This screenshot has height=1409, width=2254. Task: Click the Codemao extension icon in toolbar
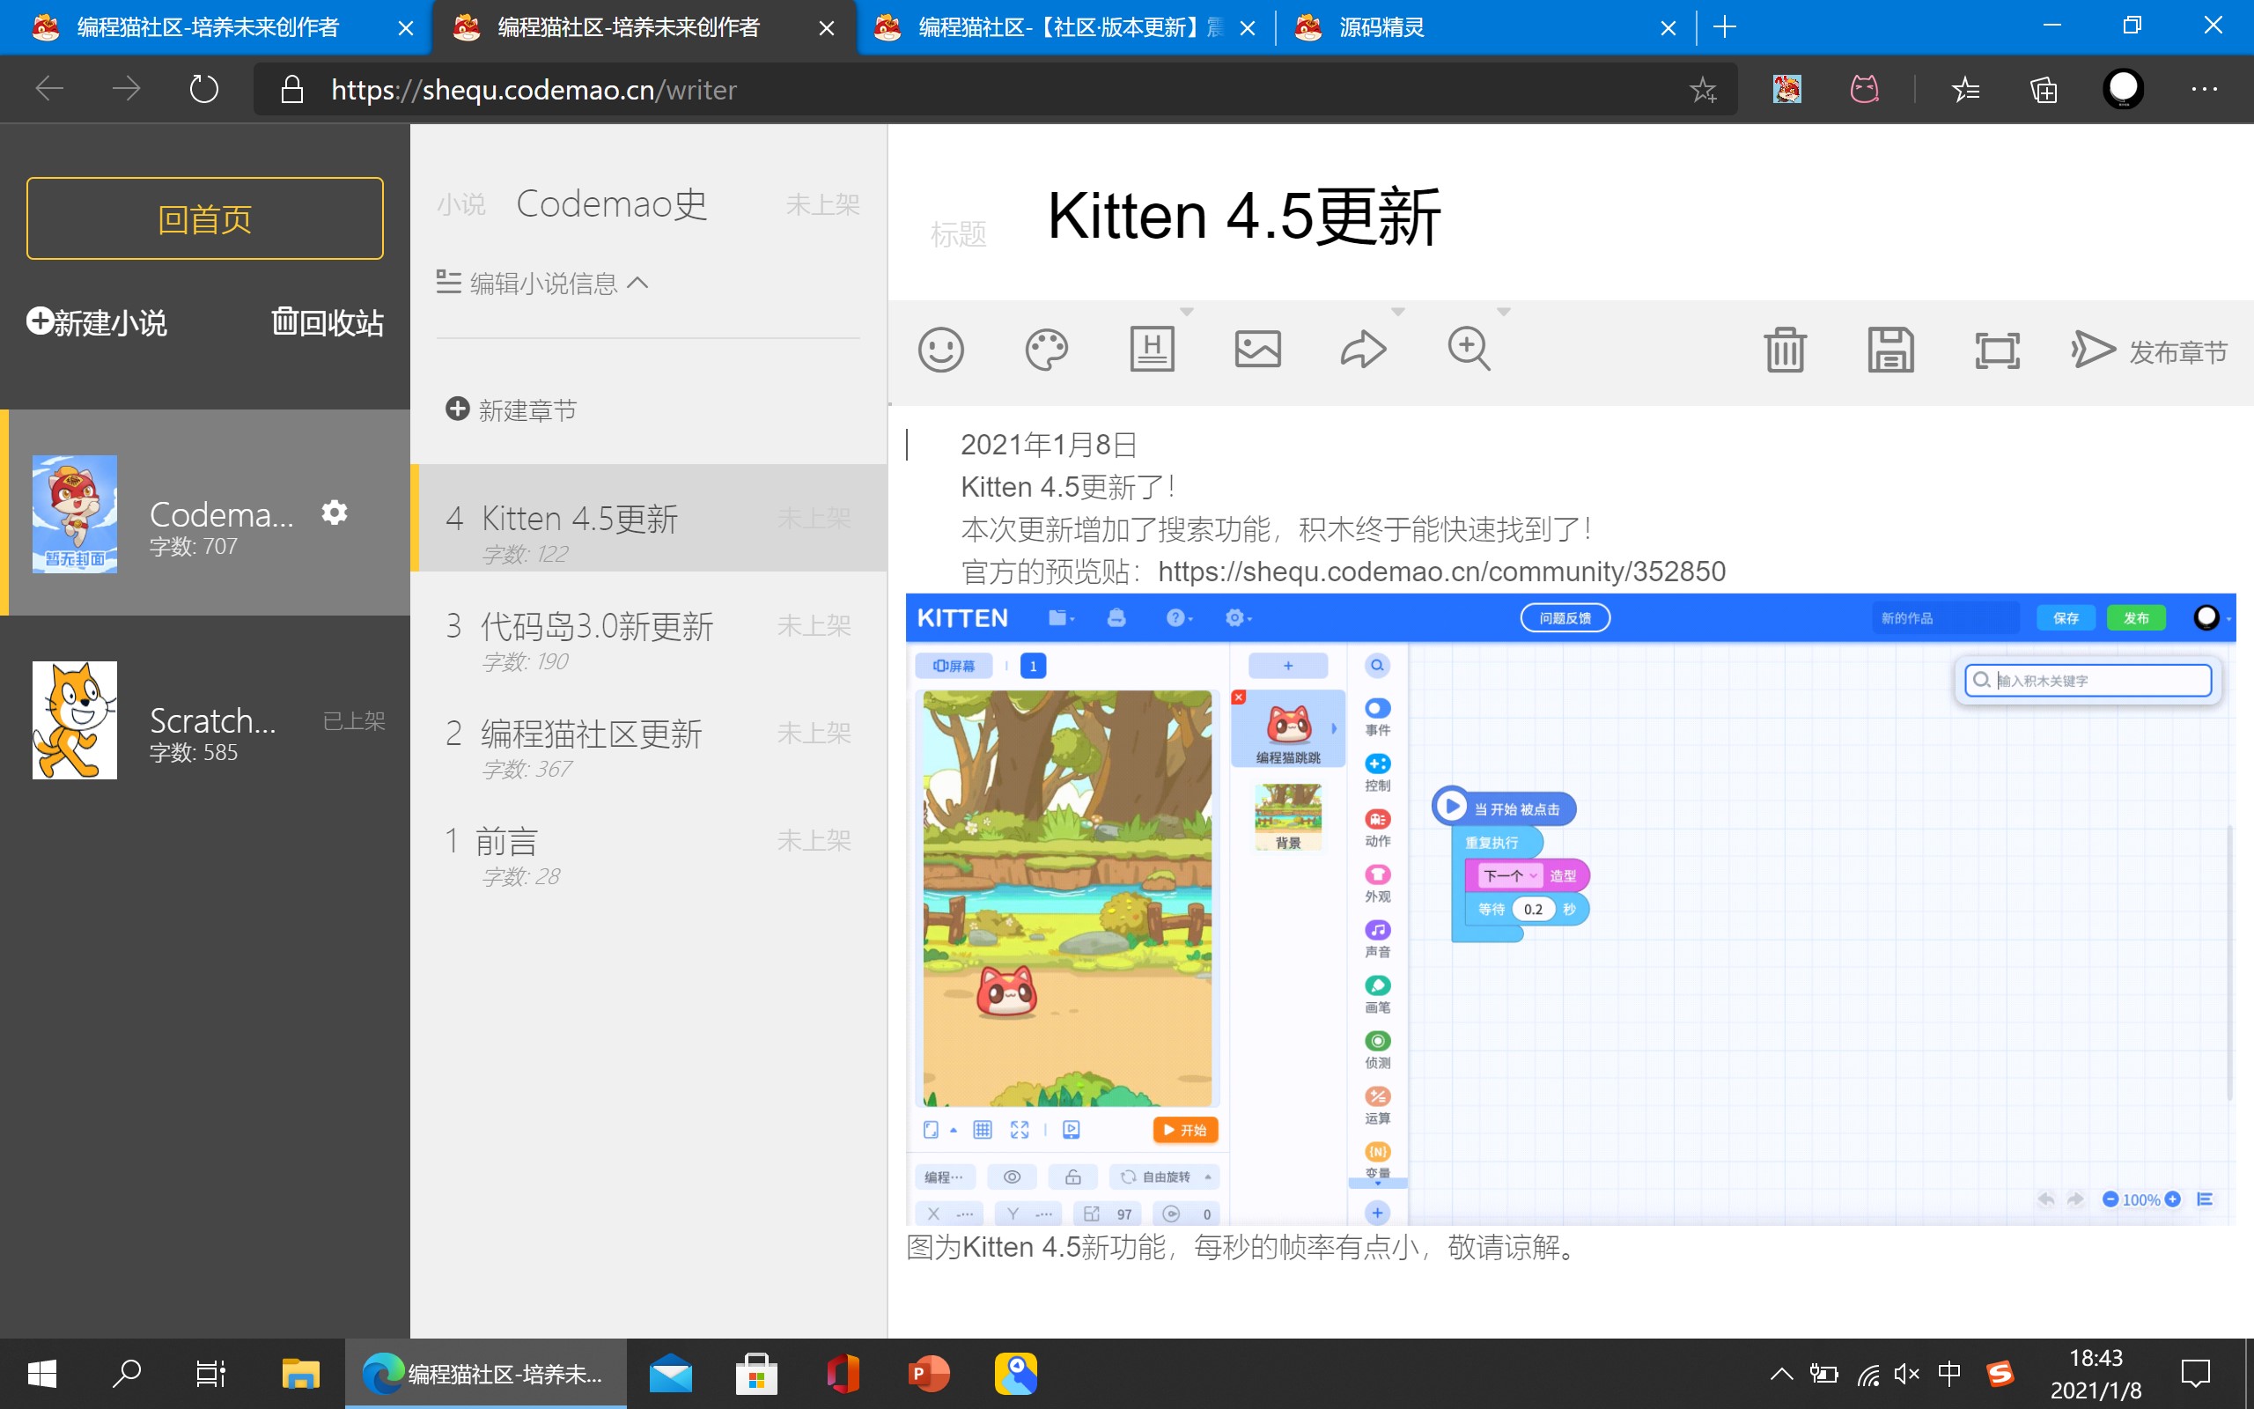pos(1786,90)
